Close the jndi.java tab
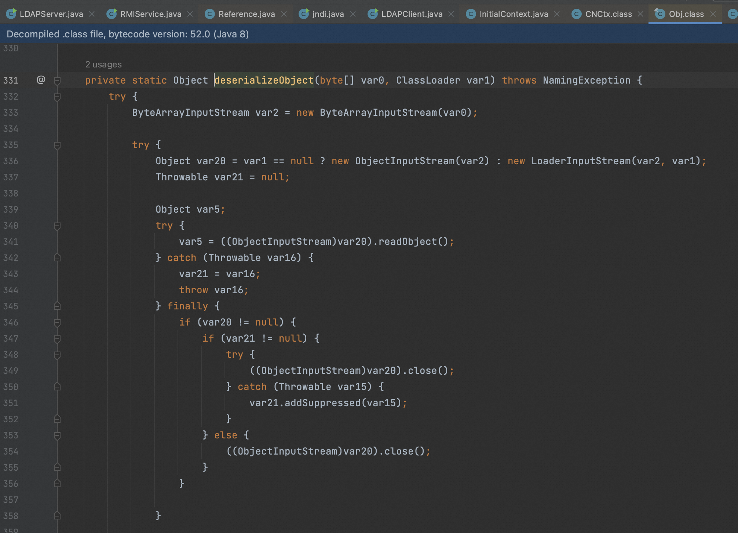Image resolution: width=738 pixels, height=533 pixels. click(353, 14)
